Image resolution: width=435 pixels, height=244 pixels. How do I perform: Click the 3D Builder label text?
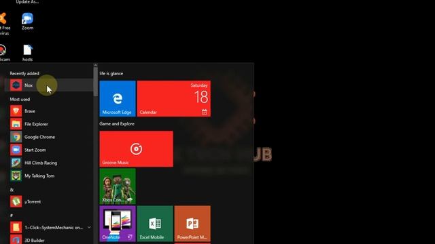coord(35,240)
